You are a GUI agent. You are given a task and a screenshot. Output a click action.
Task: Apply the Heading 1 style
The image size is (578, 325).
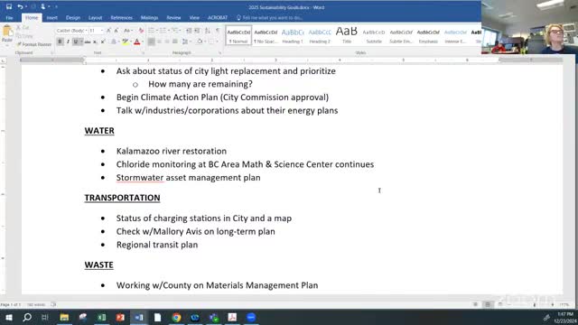pyautogui.click(x=293, y=36)
